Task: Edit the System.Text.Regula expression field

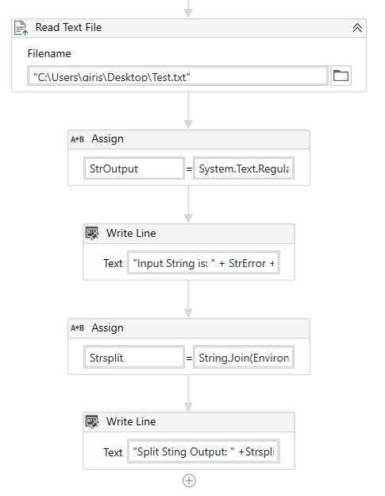Action: coord(244,169)
